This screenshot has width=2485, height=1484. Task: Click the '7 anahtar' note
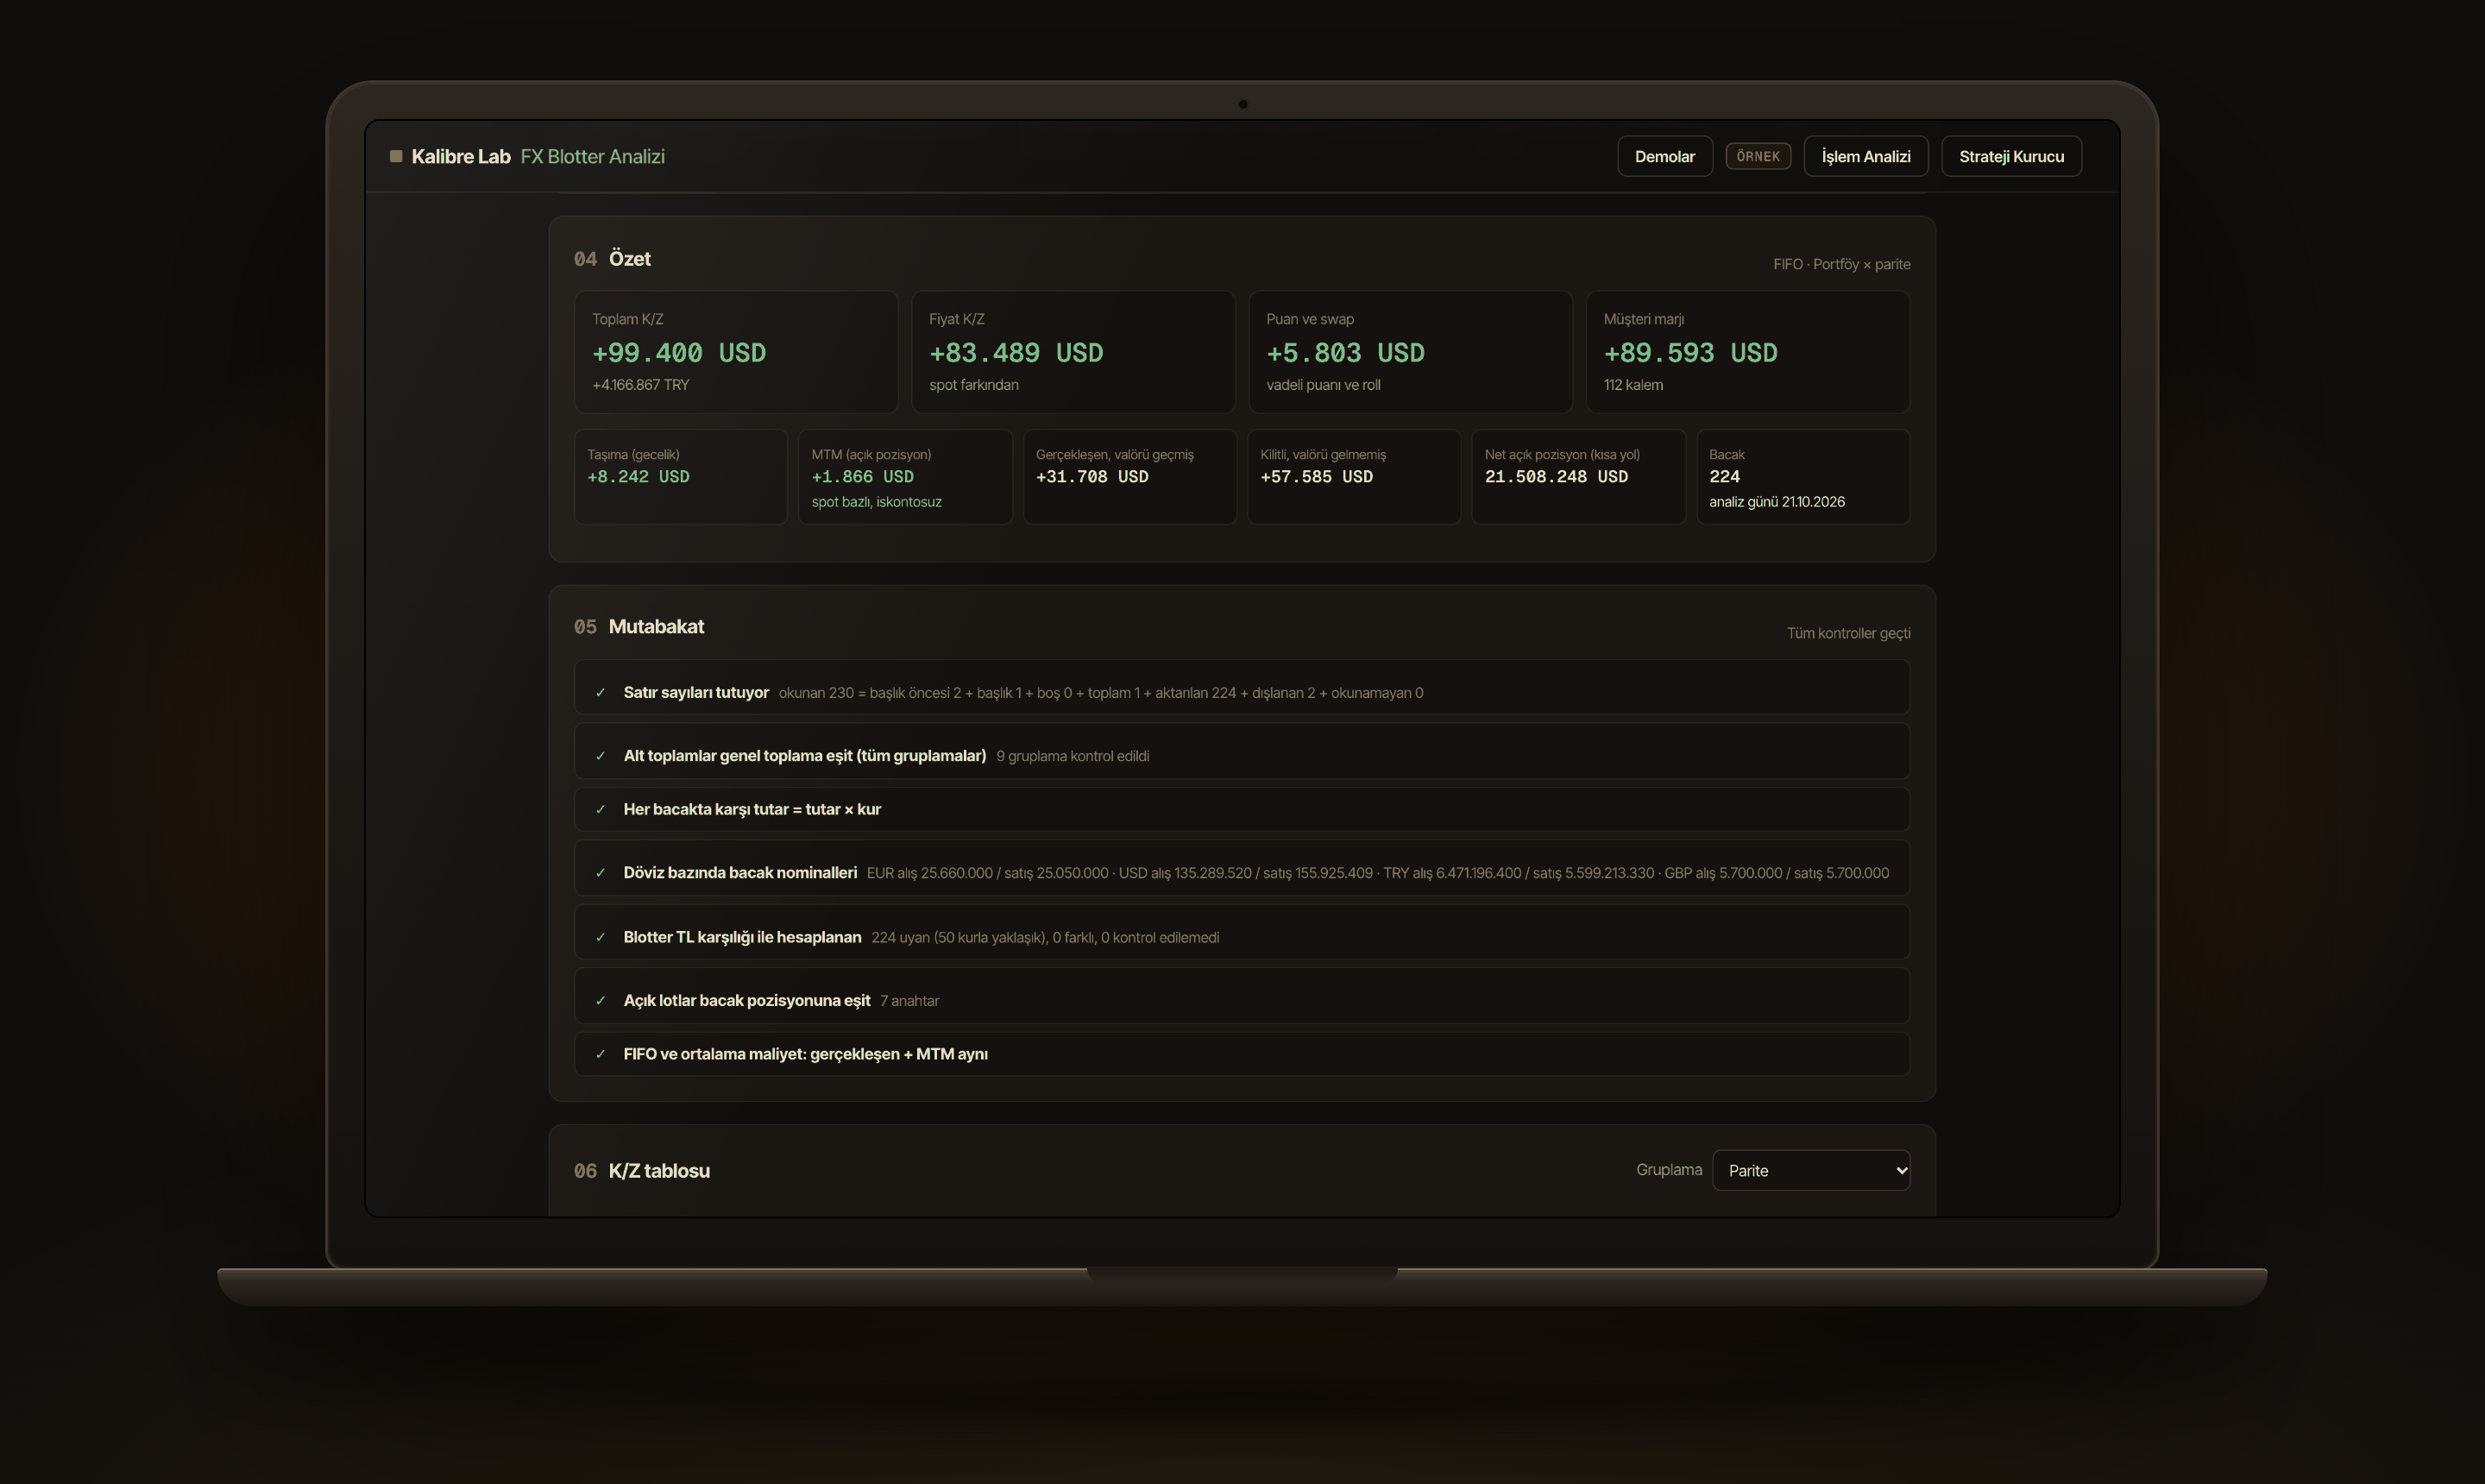tap(909, 1001)
